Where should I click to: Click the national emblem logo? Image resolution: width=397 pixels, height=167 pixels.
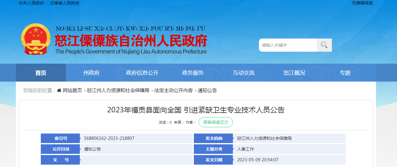pyautogui.click(x=36, y=39)
